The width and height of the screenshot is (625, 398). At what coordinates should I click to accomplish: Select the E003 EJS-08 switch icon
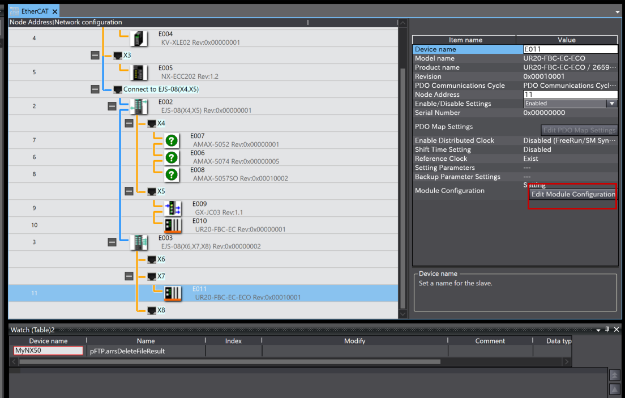coord(138,242)
